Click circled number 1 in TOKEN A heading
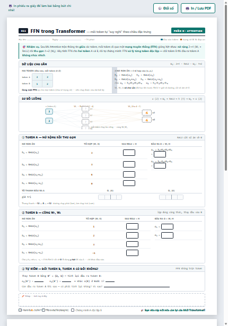 (23, 137)
